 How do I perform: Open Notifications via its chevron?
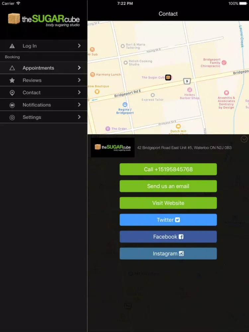pos(79,105)
